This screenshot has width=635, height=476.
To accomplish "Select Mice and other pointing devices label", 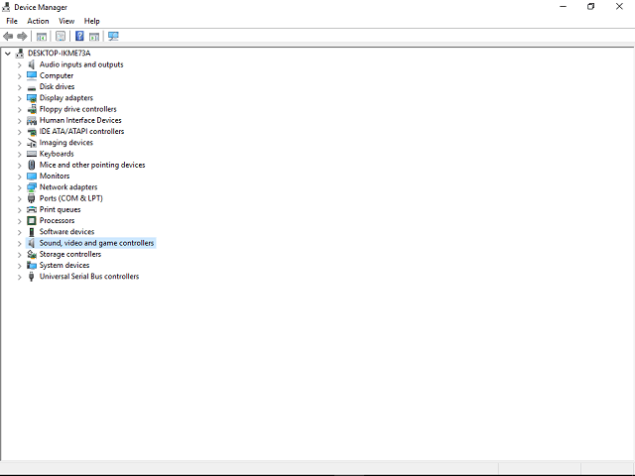I will click(92, 165).
